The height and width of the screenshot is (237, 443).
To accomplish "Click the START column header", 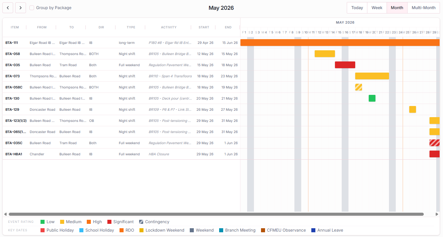I will (x=204, y=27).
